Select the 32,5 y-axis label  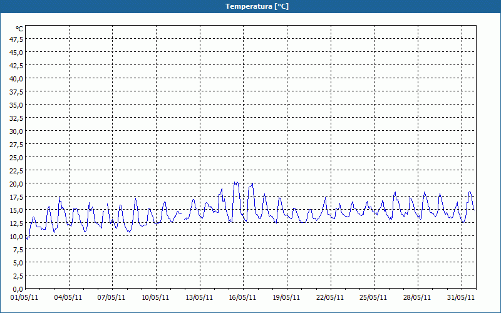click(x=17, y=118)
